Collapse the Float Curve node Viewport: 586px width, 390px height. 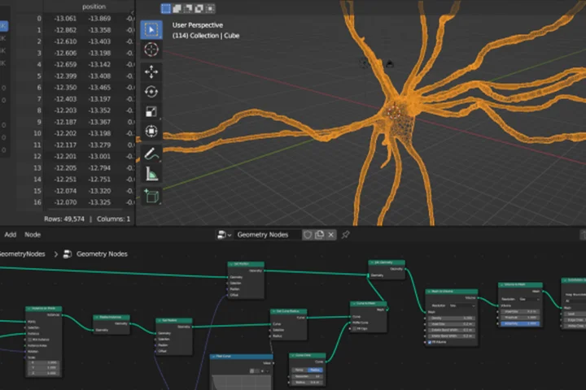pos(213,357)
